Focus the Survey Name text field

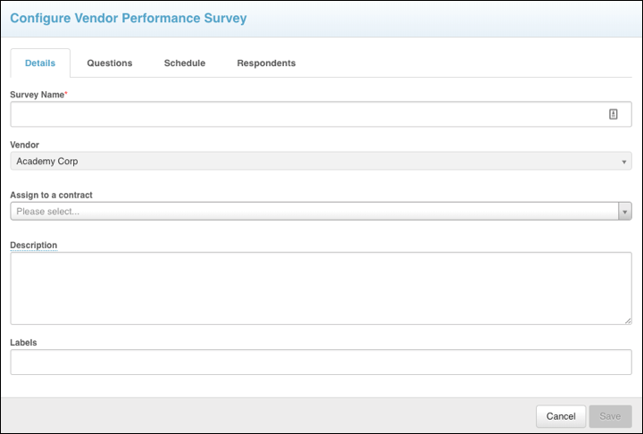pyautogui.click(x=304, y=114)
